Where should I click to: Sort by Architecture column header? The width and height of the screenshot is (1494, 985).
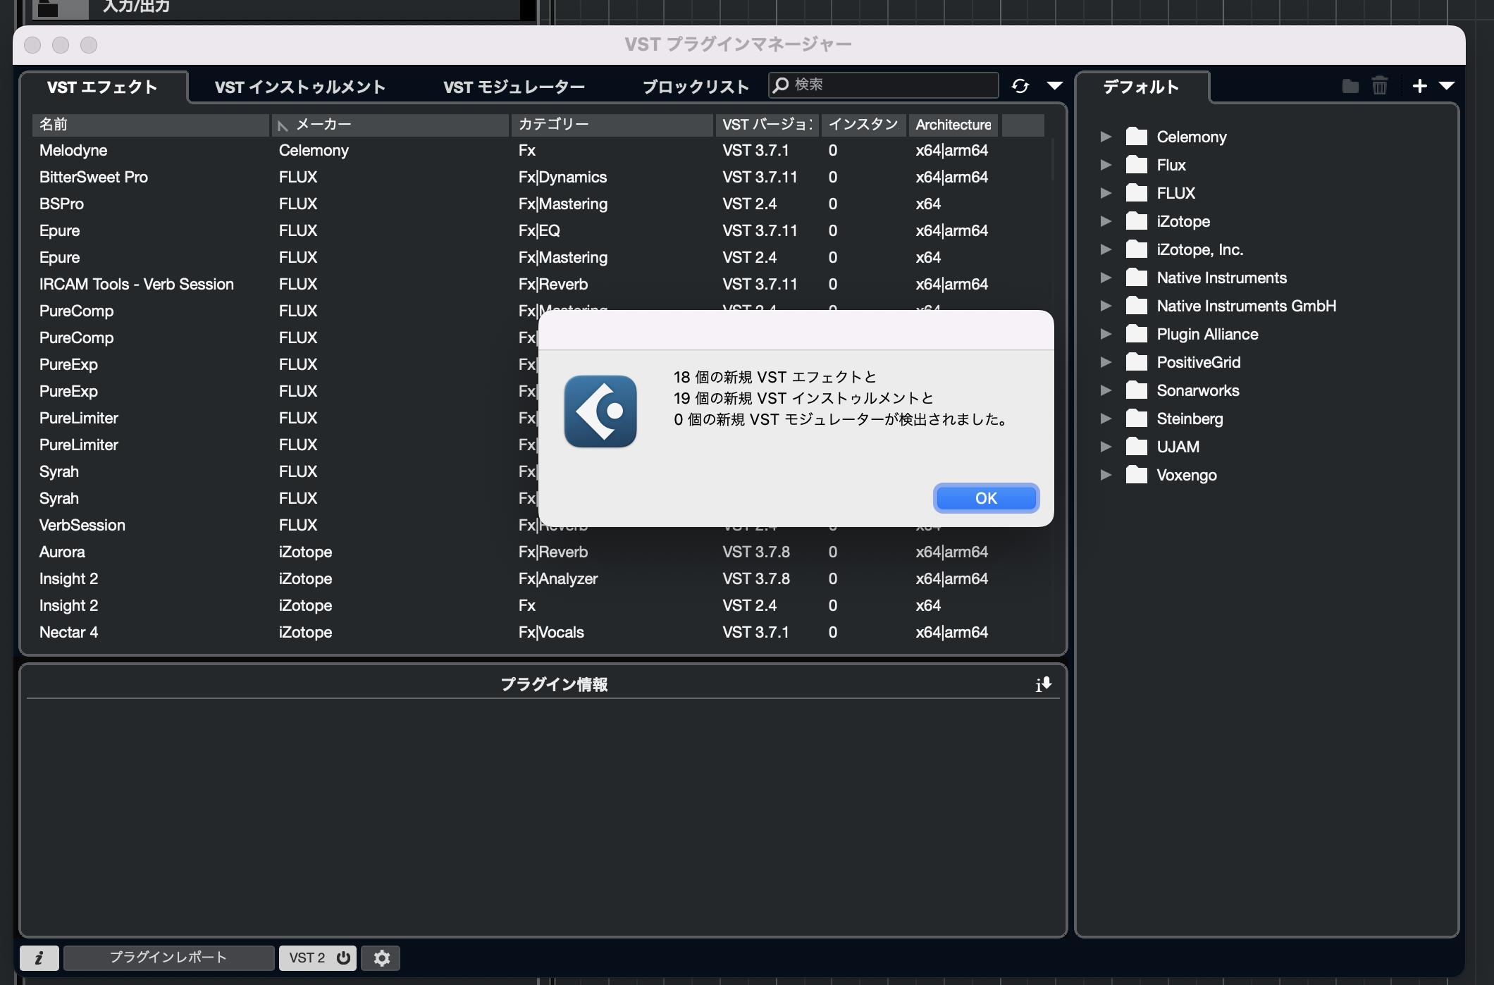click(x=953, y=125)
